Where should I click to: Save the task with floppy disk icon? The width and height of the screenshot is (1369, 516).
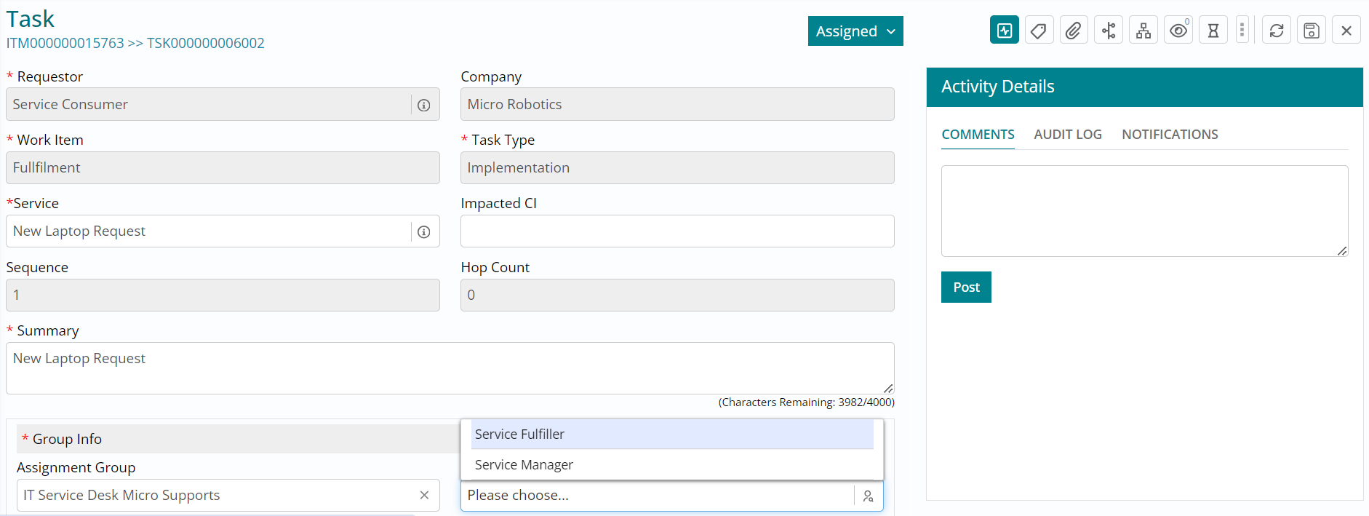1312,31
